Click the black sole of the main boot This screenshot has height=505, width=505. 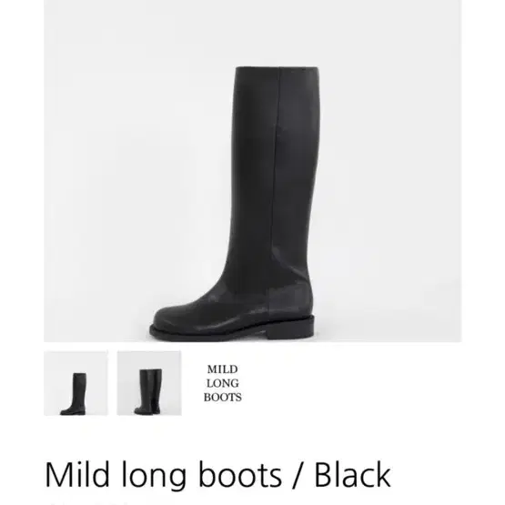coord(232,332)
